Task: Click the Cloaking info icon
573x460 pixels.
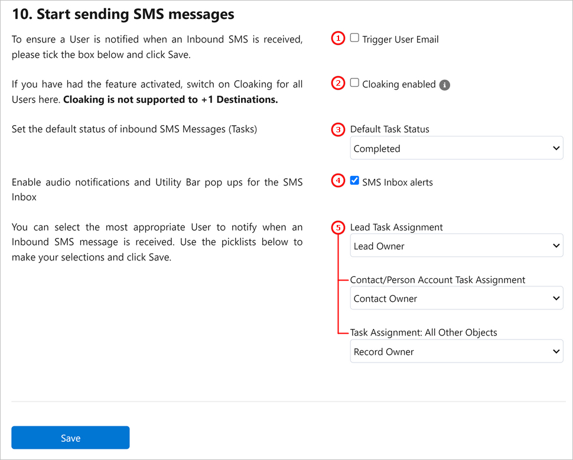Action: pos(444,85)
